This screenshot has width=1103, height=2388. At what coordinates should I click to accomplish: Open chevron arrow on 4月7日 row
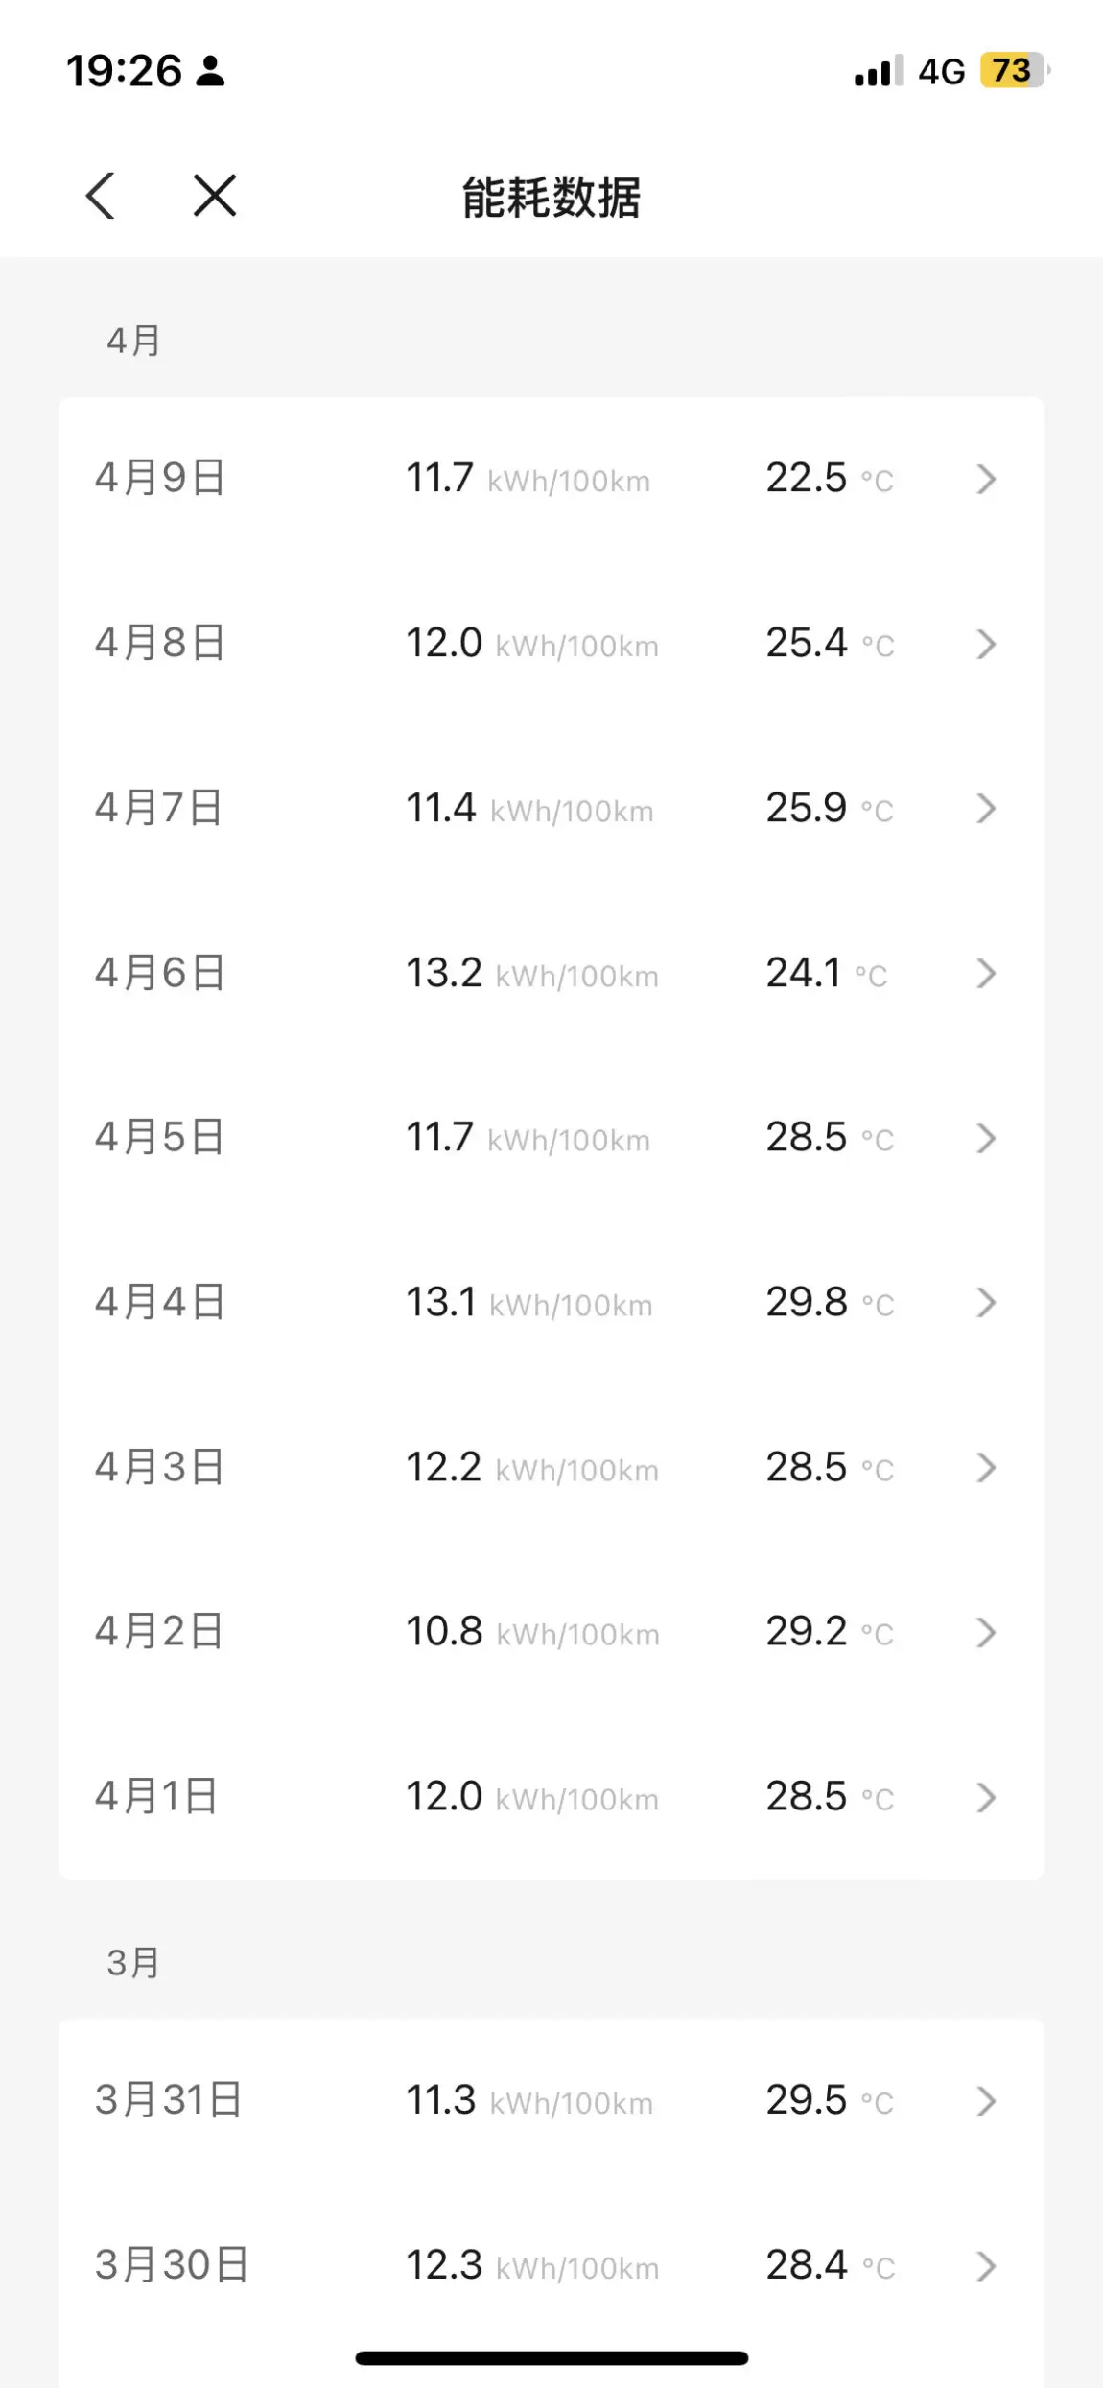[x=986, y=809]
